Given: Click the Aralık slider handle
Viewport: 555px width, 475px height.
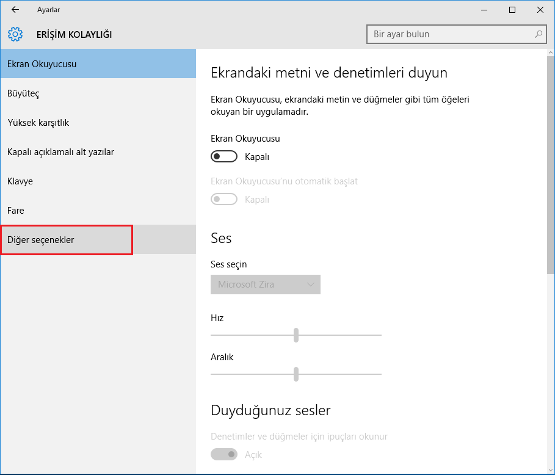Looking at the screenshot, I should coord(296,374).
